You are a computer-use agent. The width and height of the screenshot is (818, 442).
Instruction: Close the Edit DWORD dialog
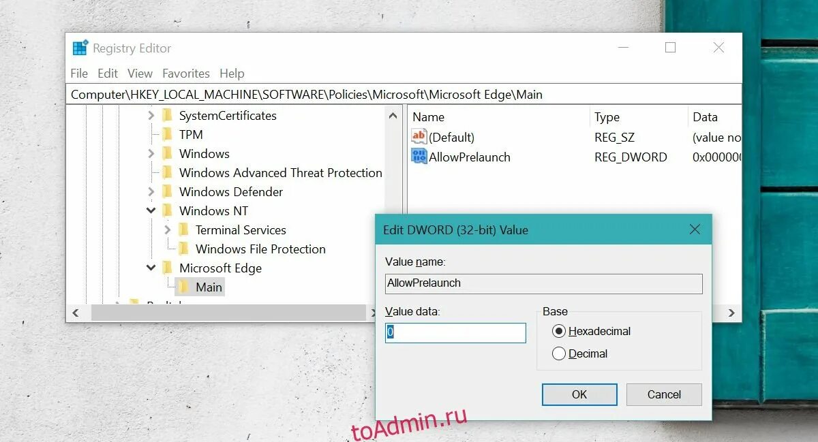click(x=695, y=230)
